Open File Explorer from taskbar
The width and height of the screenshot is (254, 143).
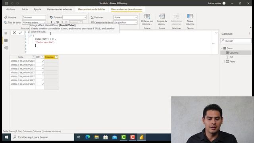coord(96,137)
